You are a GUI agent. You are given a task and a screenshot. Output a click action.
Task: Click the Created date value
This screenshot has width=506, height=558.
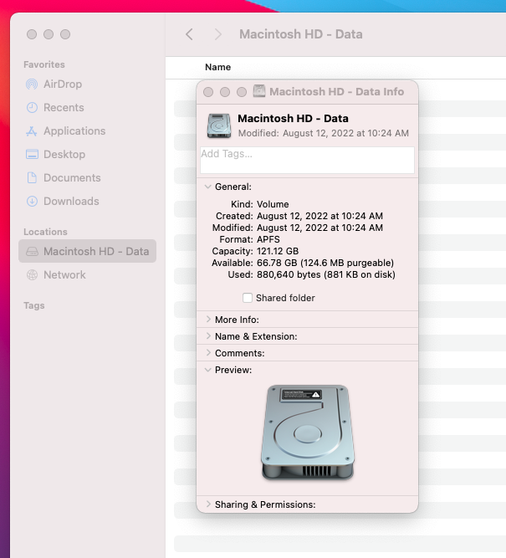pyautogui.click(x=319, y=216)
